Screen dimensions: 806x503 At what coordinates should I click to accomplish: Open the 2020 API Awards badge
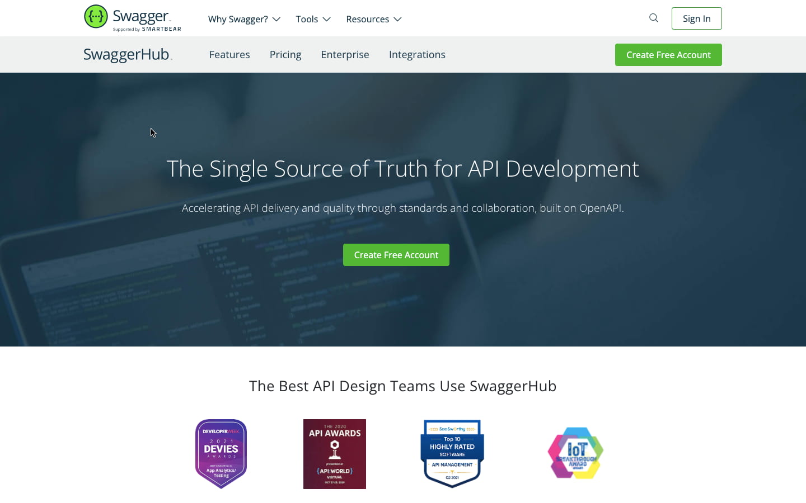pyautogui.click(x=335, y=454)
